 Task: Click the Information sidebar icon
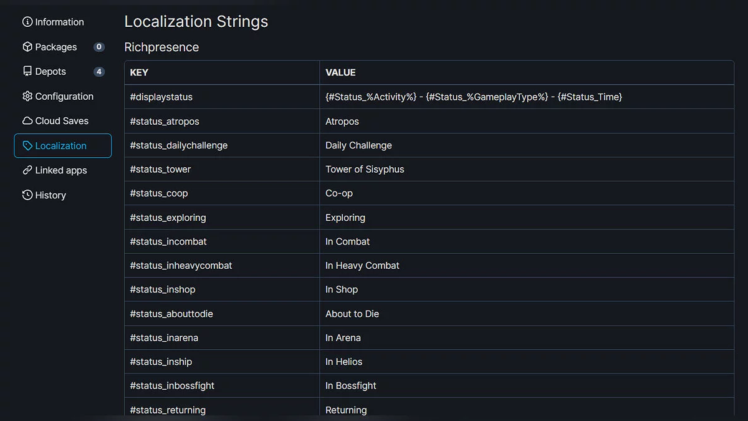click(27, 22)
